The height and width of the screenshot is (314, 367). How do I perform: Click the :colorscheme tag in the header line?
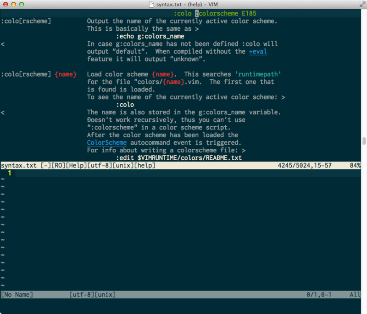[217, 13]
